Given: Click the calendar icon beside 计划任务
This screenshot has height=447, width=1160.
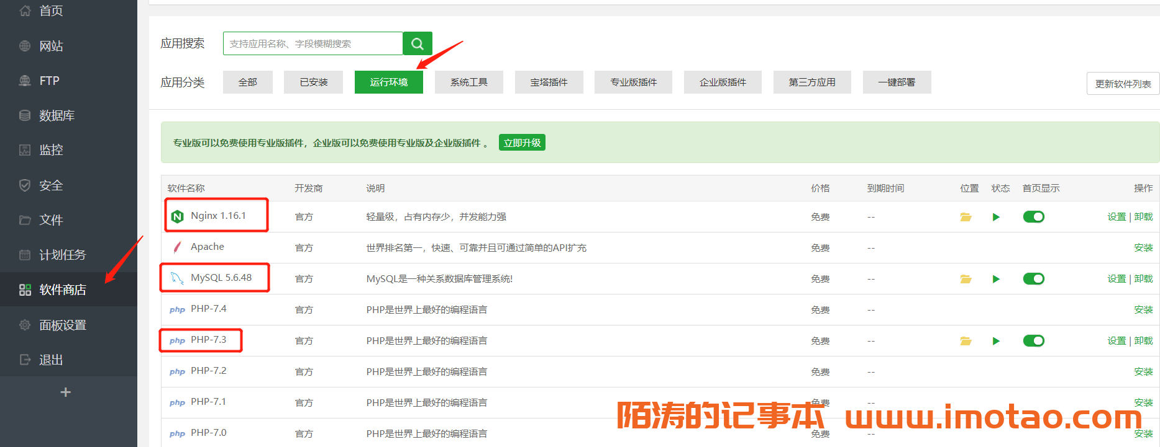Looking at the screenshot, I should coord(25,255).
